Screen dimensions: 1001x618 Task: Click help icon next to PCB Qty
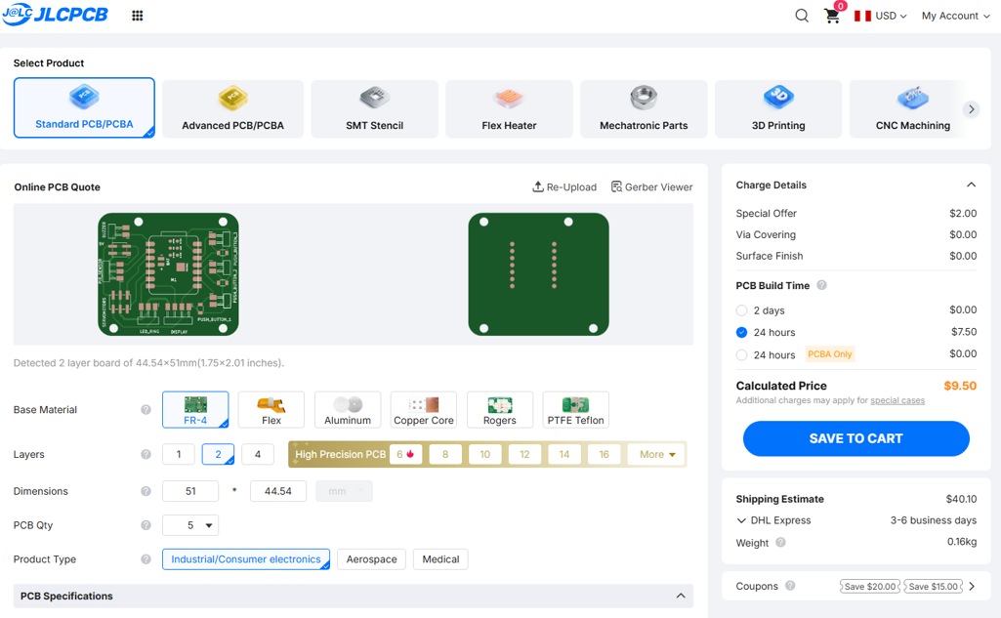tap(146, 525)
